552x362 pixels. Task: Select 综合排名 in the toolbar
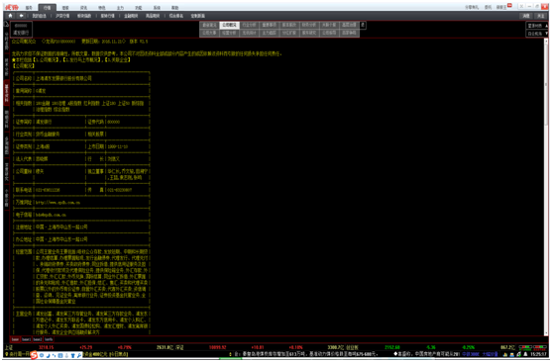coord(176,16)
